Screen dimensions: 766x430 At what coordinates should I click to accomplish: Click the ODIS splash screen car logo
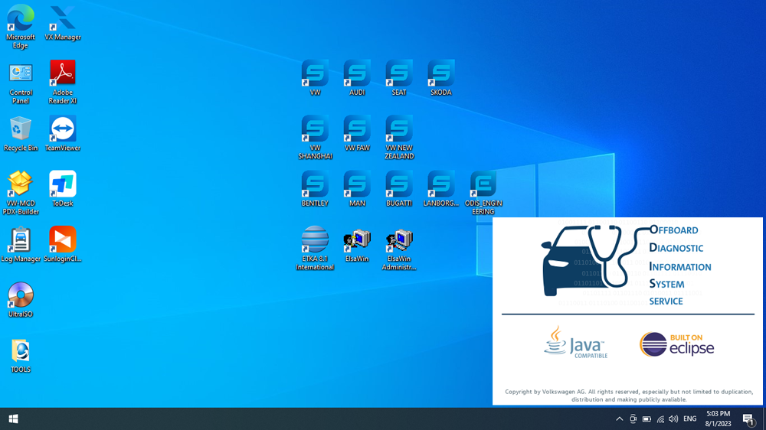(x=596, y=260)
